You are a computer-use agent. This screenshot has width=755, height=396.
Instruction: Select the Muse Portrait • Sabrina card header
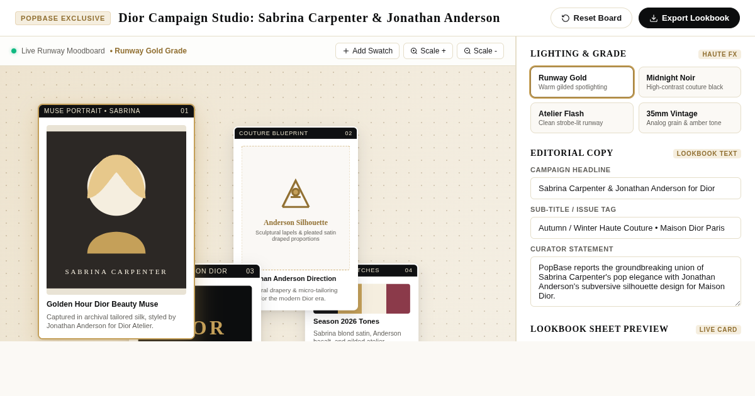(x=116, y=111)
